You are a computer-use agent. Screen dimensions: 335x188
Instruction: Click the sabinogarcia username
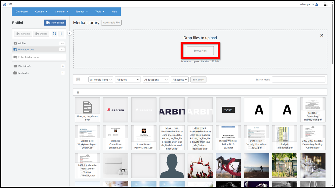[x=307, y=4]
